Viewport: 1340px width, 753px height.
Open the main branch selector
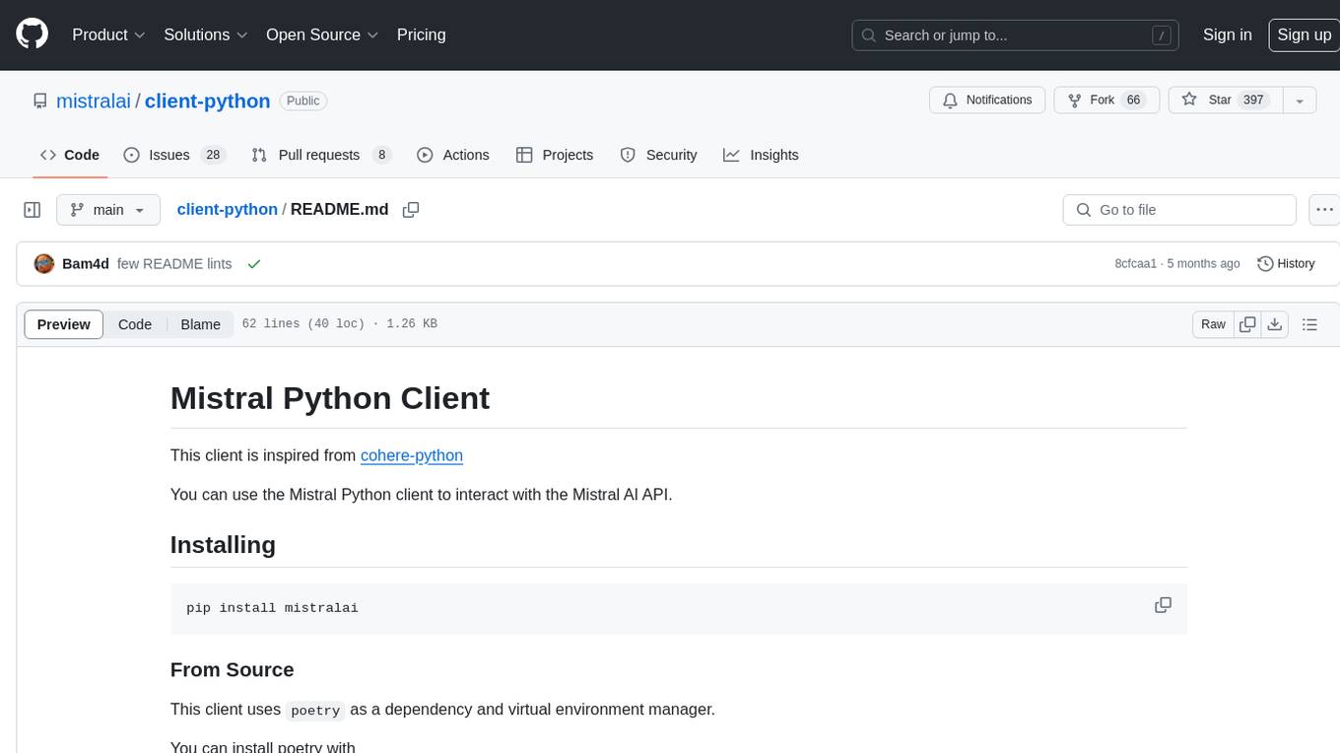(107, 210)
